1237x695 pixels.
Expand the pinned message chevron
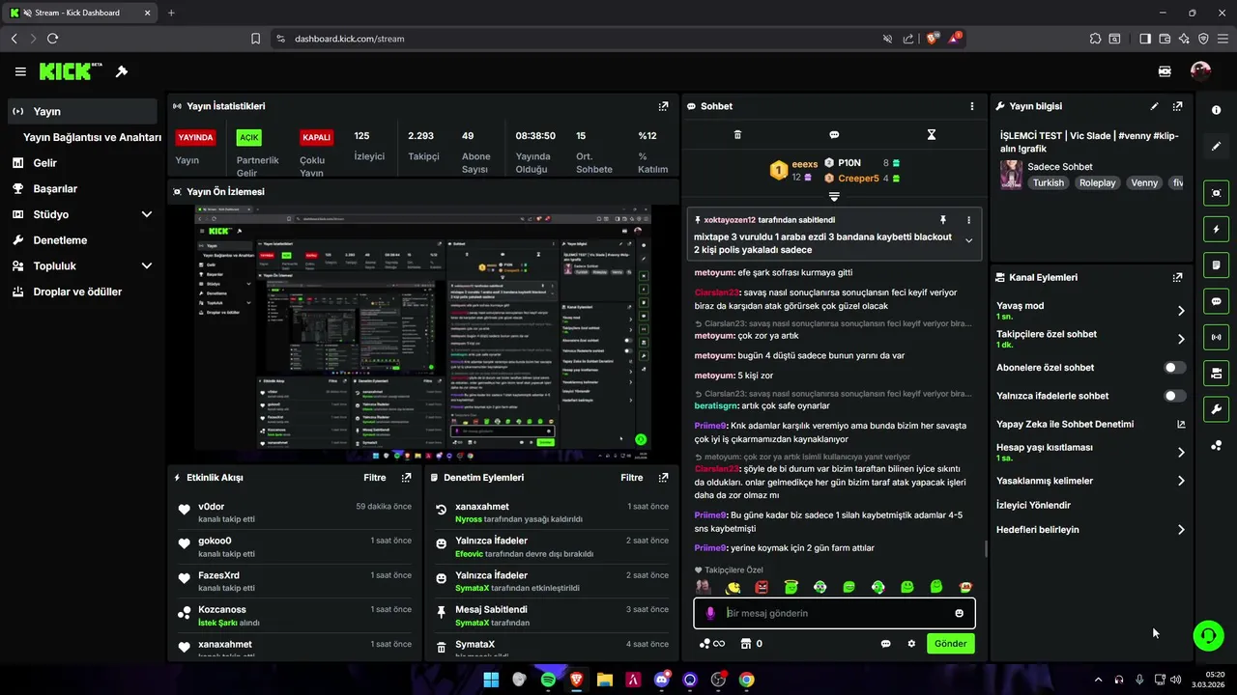coord(968,241)
